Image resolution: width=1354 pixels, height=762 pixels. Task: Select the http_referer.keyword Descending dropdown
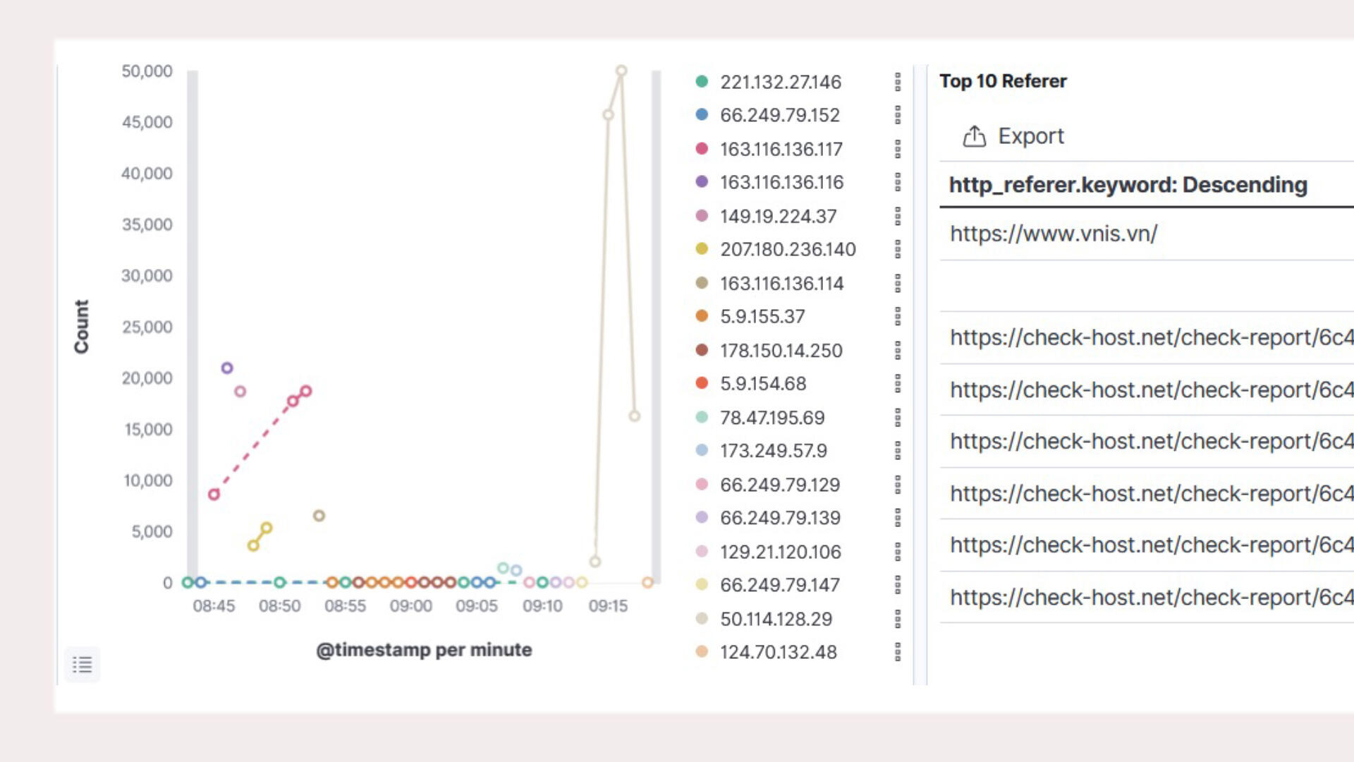point(1127,184)
